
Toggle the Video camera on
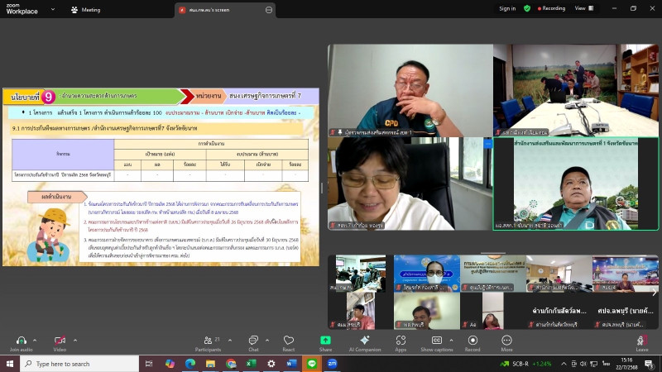pyautogui.click(x=60, y=341)
